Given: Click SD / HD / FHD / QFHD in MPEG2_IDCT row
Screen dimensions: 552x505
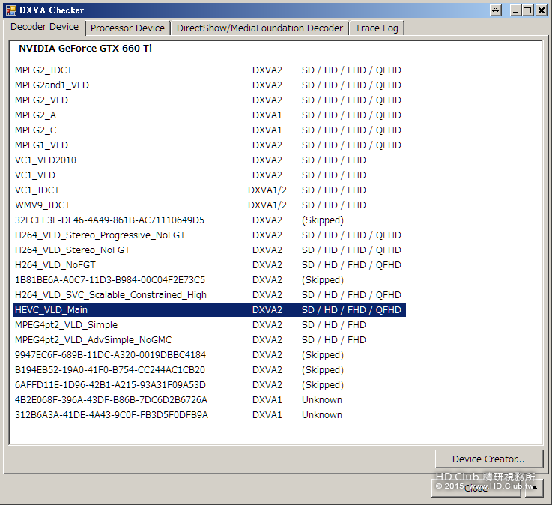Looking at the screenshot, I should point(351,70).
